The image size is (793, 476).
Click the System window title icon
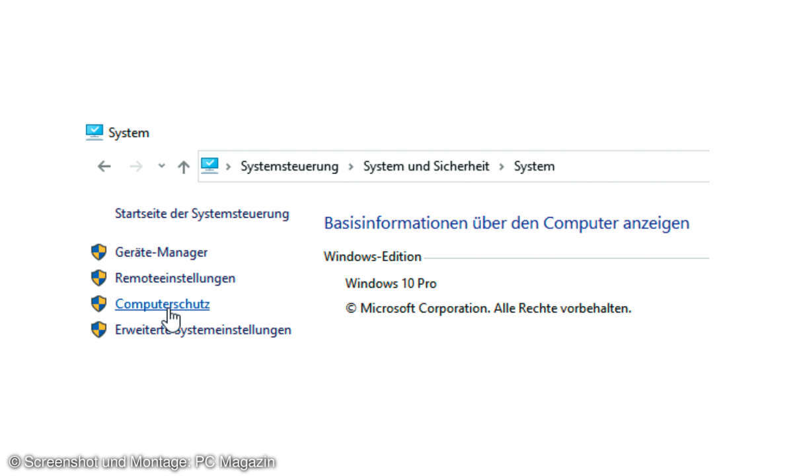pyautogui.click(x=94, y=132)
